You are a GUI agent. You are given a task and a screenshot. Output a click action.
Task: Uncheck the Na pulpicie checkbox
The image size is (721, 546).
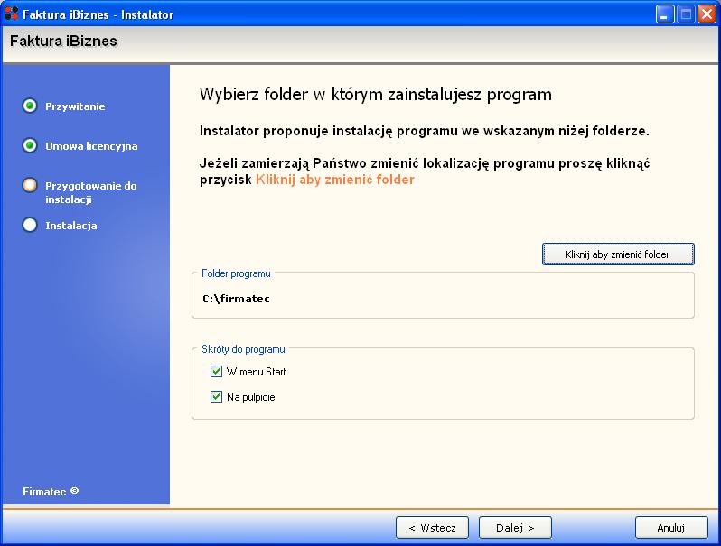click(x=216, y=396)
